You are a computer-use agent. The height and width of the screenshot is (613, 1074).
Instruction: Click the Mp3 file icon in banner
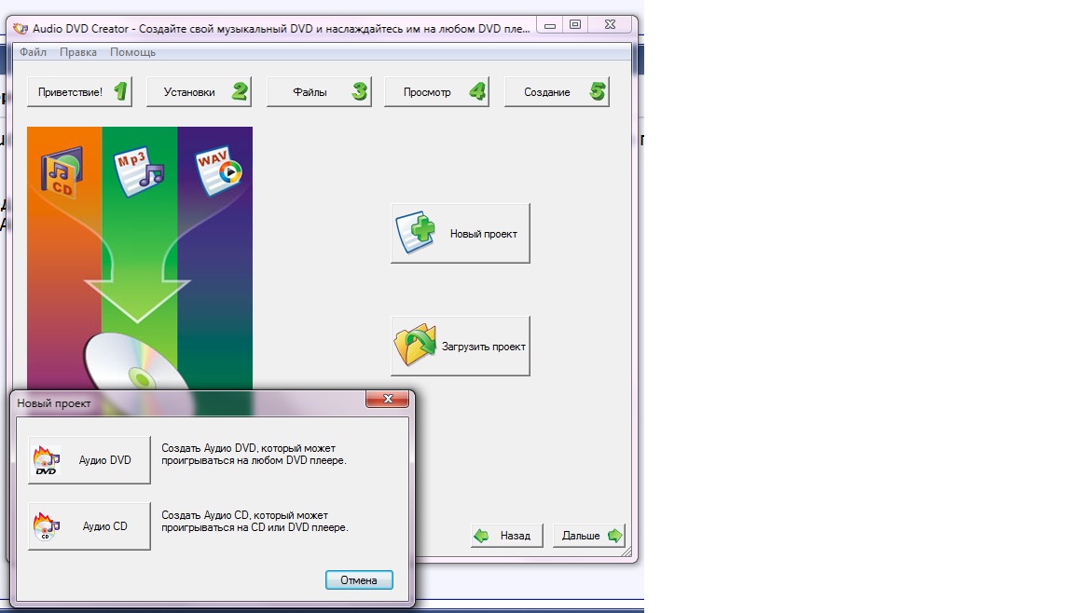pos(137,172)
